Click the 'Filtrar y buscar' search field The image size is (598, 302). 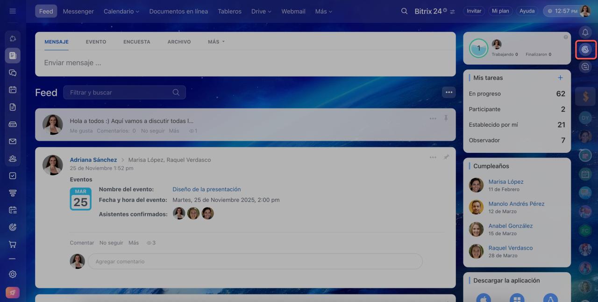pyautogui.click(x=121, y=93)
